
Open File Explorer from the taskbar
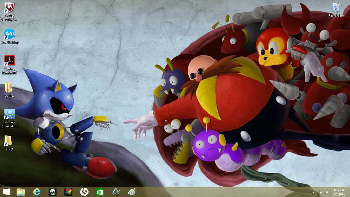pos(21,192)
